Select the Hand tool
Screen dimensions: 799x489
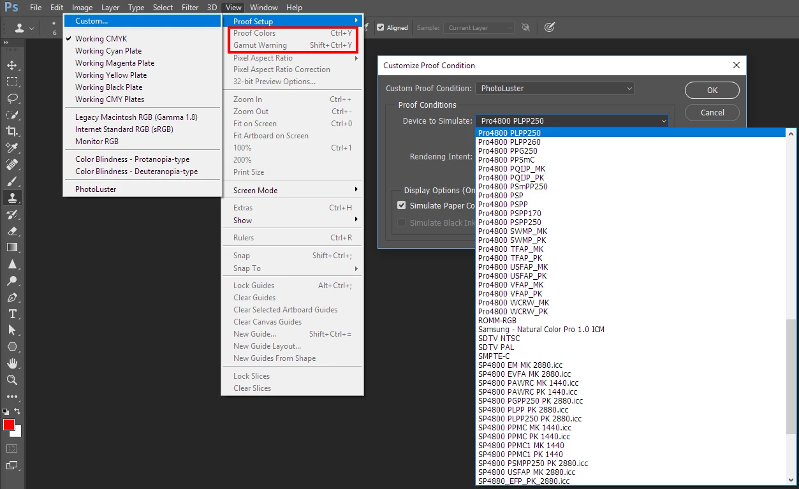tap(11, 363)
